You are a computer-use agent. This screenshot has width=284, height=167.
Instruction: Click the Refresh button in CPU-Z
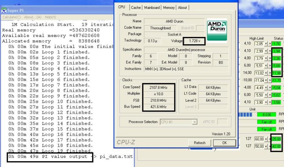point(200,143)
